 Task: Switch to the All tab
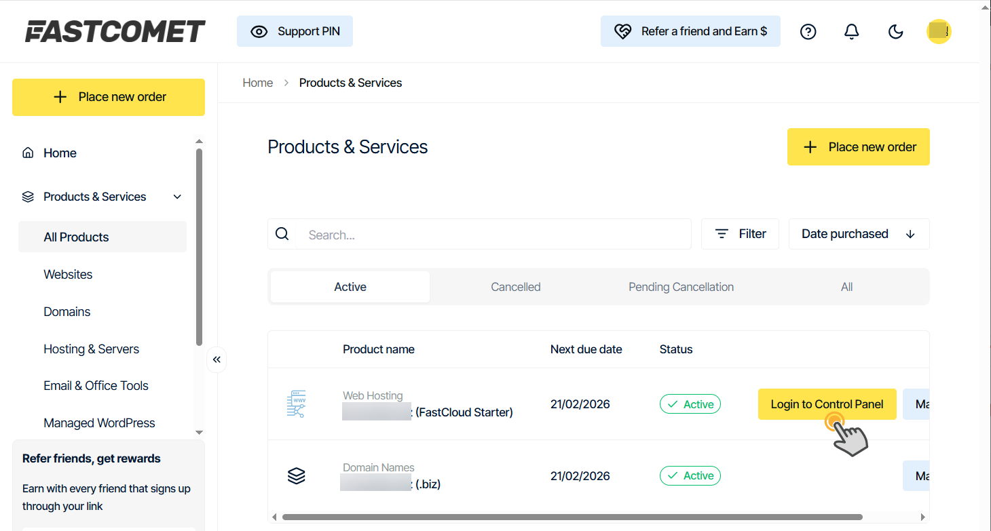coord(846,287)
